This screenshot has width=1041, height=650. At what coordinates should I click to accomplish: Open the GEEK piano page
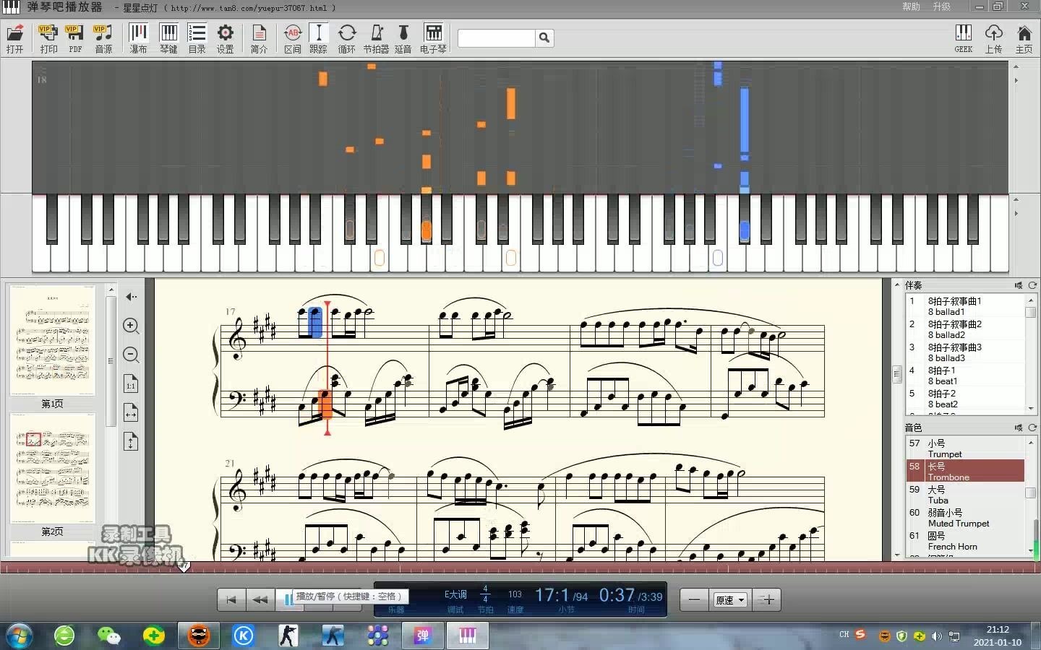pos(964,38)
